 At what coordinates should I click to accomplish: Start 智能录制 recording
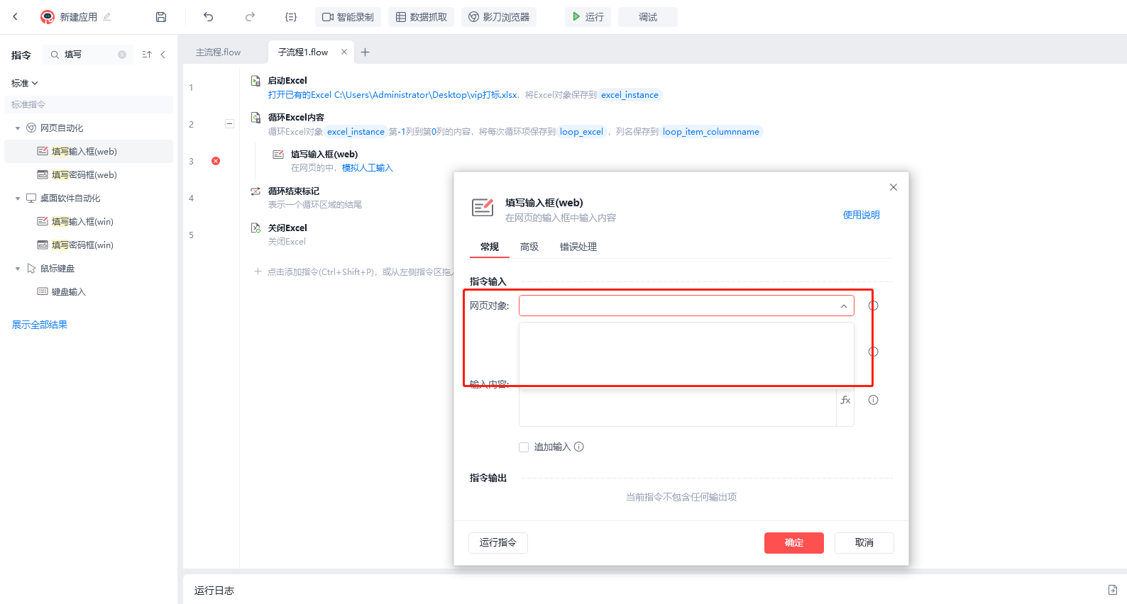pos(348,17)
